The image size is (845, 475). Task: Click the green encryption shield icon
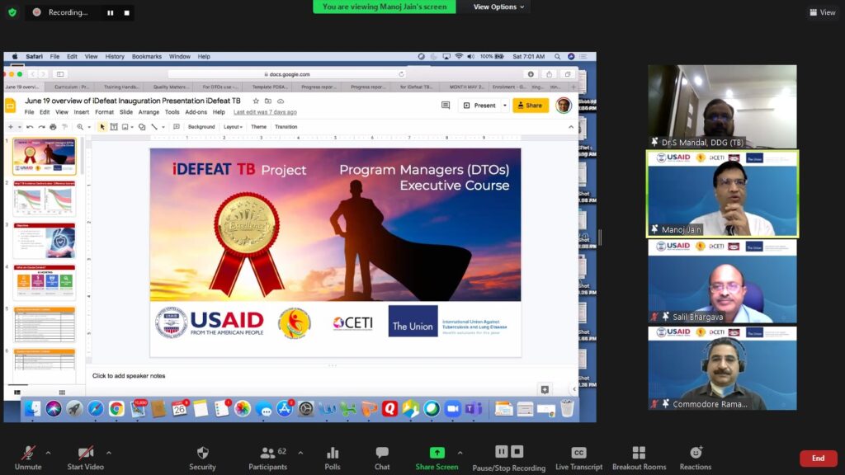pos(12,12)
